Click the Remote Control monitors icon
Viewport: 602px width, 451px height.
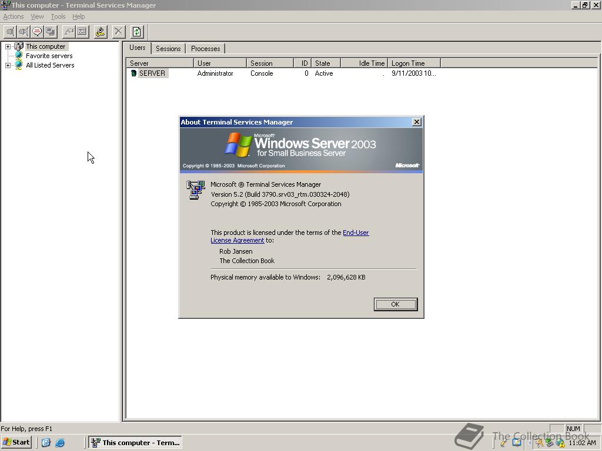[x=51, y=32]
